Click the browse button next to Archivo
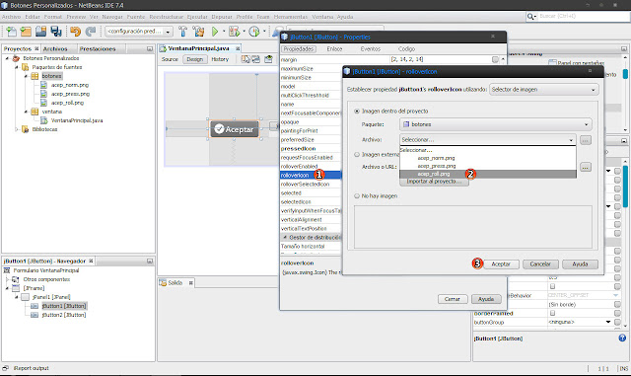Image resolution: width=631 pixels, height=376 pixels. point(586,140)
